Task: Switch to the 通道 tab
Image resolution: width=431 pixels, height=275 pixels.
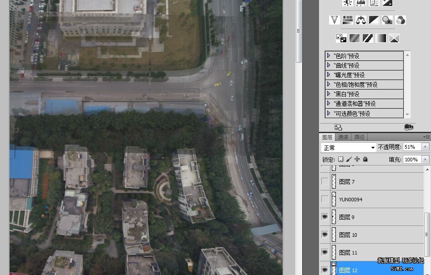Action: (x=343, y=137)
